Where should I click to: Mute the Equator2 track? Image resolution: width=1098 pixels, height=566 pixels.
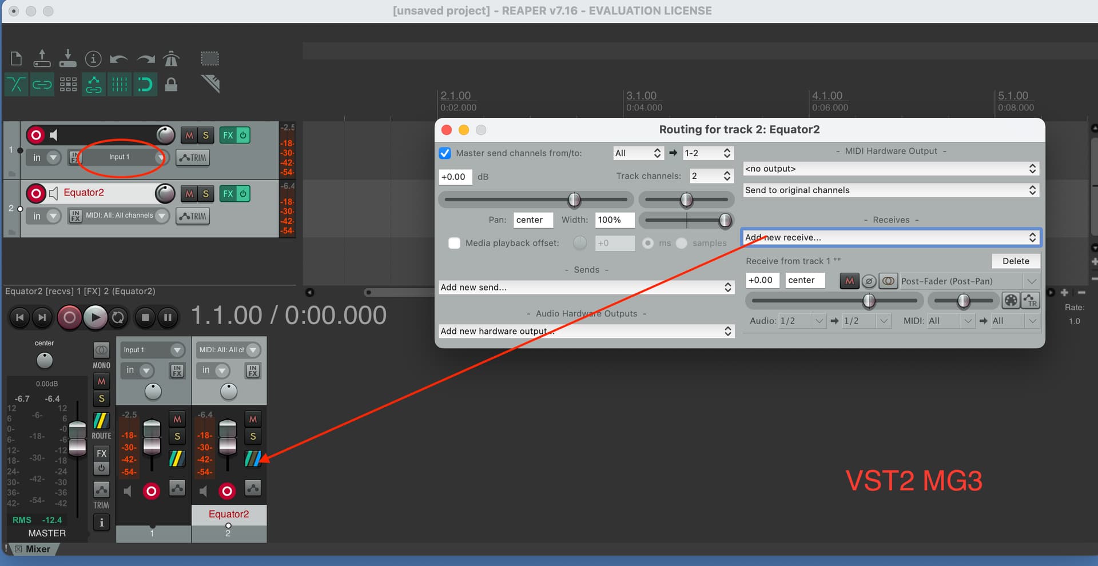pos(189,194)
